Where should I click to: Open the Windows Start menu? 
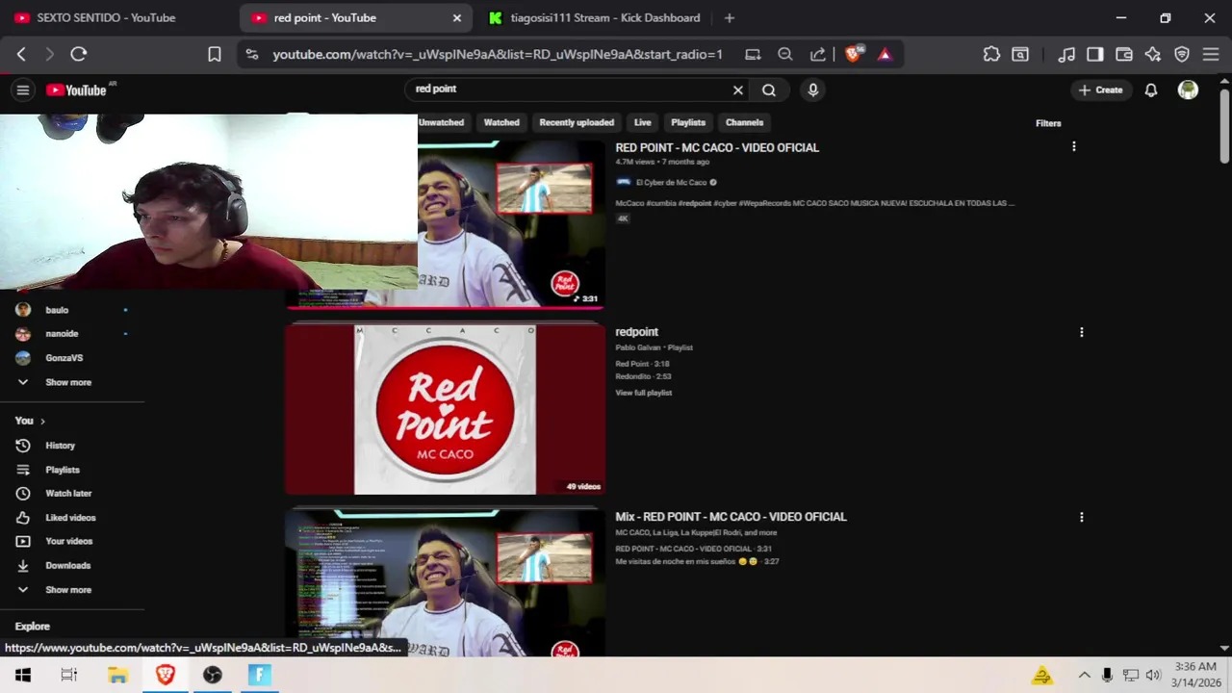tap(23, 675)
